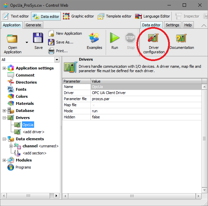Expand the Modules node
This screenshot has height=206, width=208.
tap(4, 160)
